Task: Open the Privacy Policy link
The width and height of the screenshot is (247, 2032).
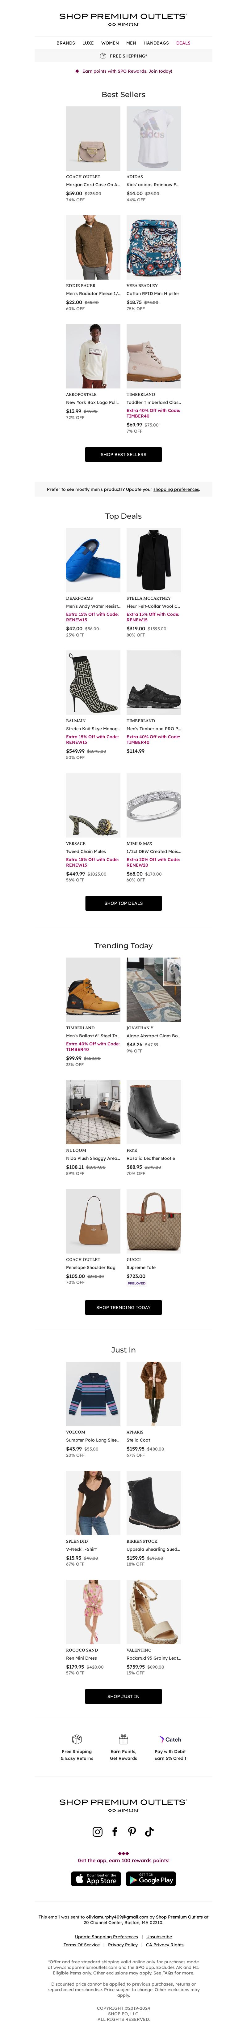Action: [123, 1945]
